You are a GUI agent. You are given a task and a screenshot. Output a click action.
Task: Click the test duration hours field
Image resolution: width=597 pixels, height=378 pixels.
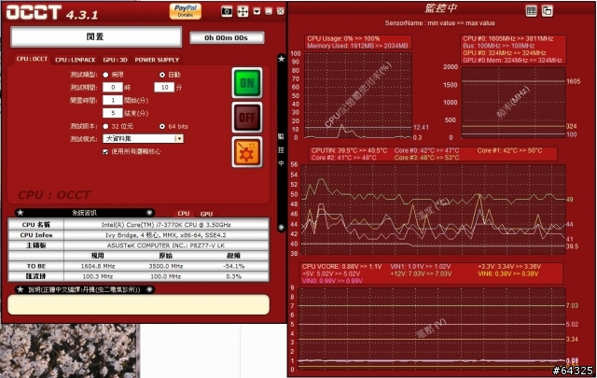113,87
